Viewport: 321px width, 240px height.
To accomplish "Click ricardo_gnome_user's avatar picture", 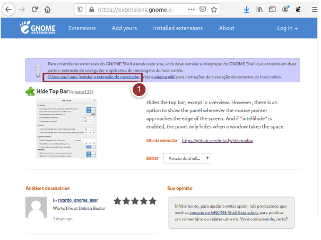I will tap(36, 207).
